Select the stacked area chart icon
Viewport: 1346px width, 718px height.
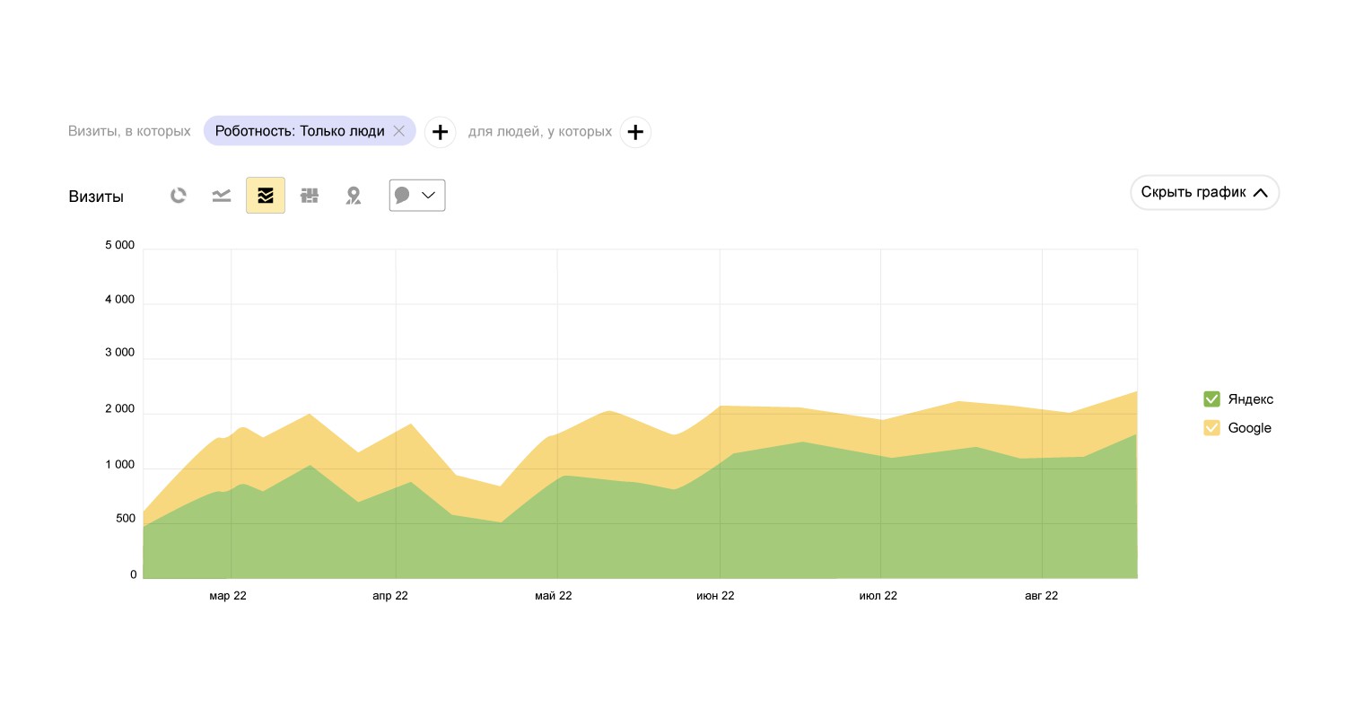266,196
